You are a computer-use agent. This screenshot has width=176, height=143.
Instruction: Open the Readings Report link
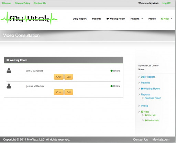coord(153,98)
